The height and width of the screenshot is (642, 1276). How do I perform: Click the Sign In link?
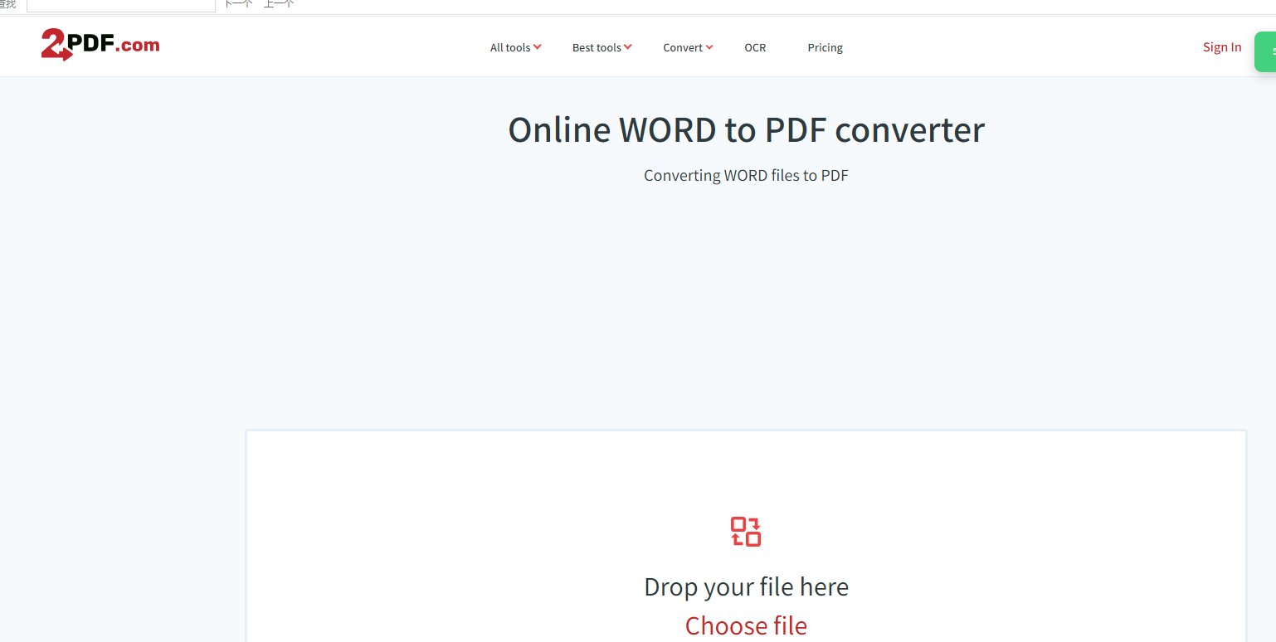point(1221,47)
